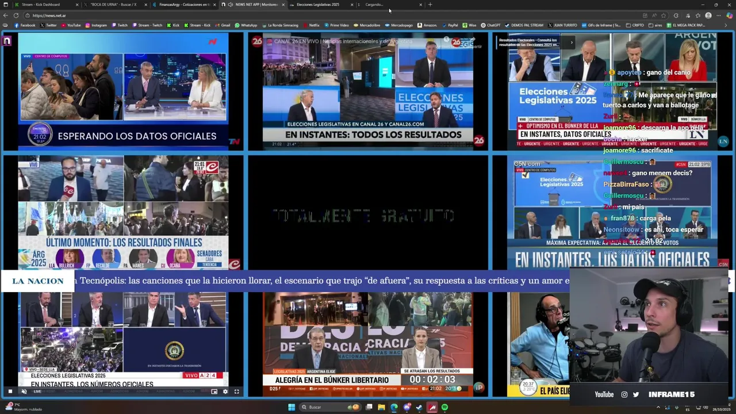Open JUAN TURRITO bookmark
The image size is (736, 414).
(562, 25)
